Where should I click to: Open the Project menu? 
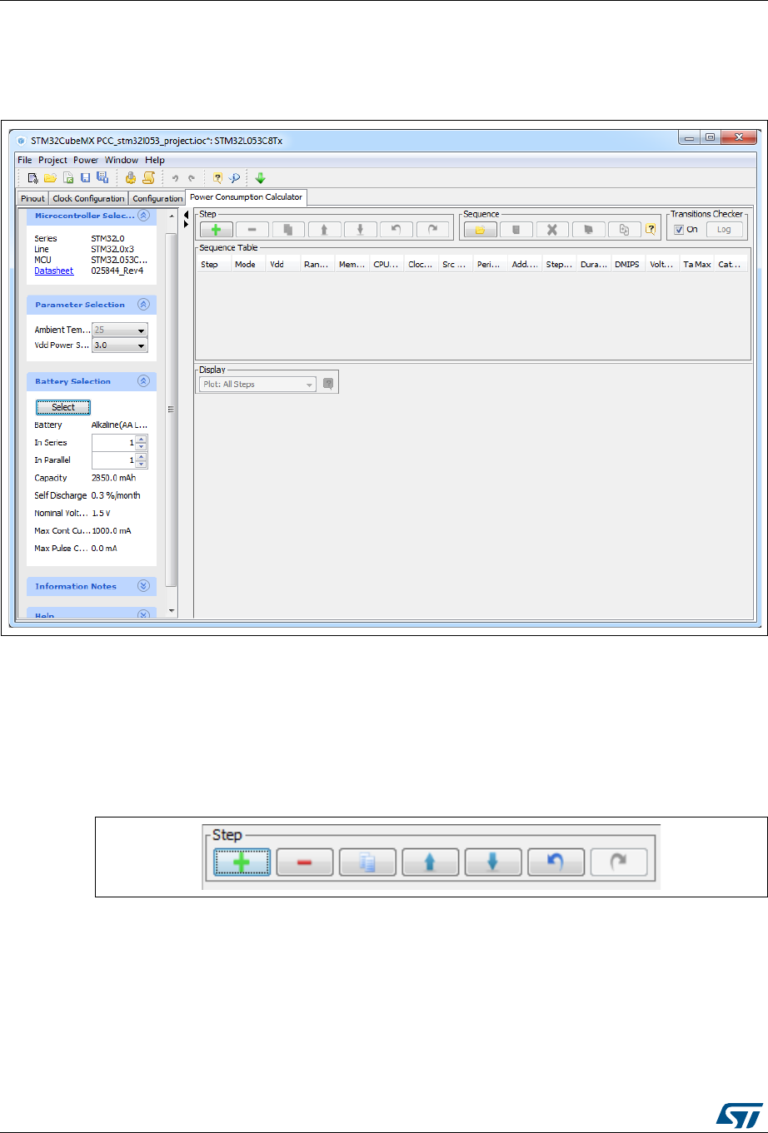pyautogui.click(x=52, y=160)
